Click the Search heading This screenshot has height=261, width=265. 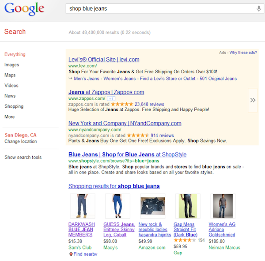15,32
